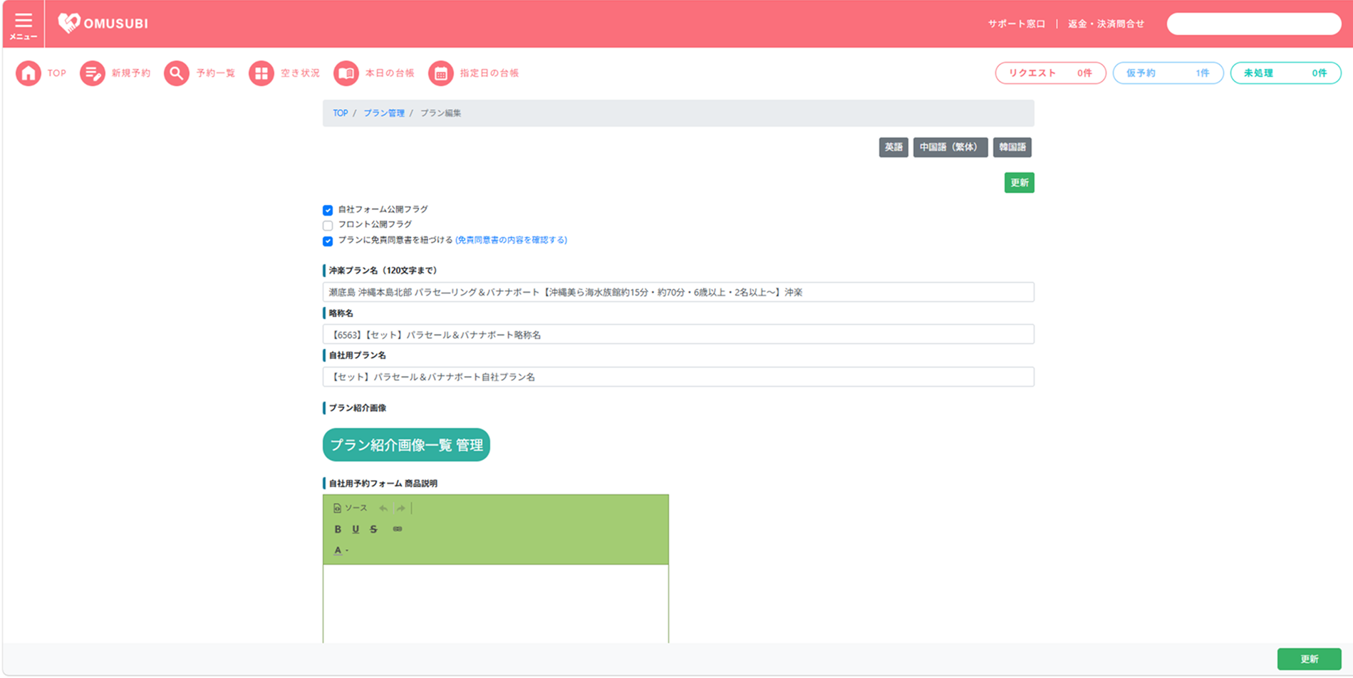Open 未処理 0件 status pill

coord(1285,73)
